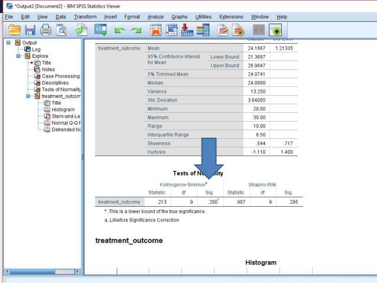Click right arrow of outline scrollbar

click(77, 271)
